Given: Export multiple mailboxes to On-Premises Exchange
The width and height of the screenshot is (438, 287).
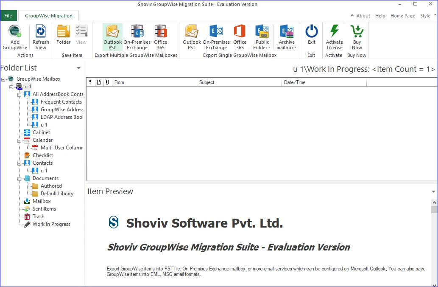Looking at the screenshot, I should click(x=137, y=37).
